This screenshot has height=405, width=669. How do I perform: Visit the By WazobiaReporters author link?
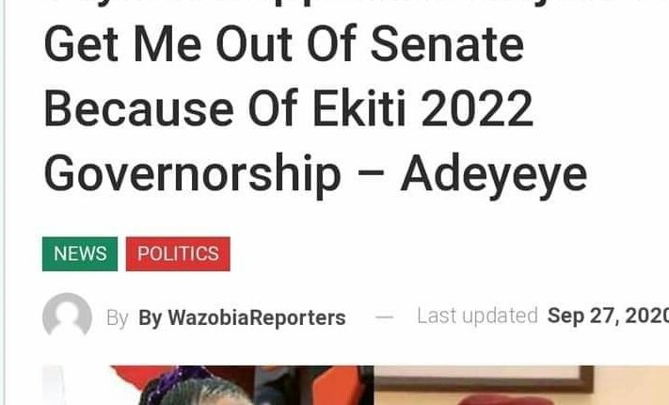coord(242,317)
